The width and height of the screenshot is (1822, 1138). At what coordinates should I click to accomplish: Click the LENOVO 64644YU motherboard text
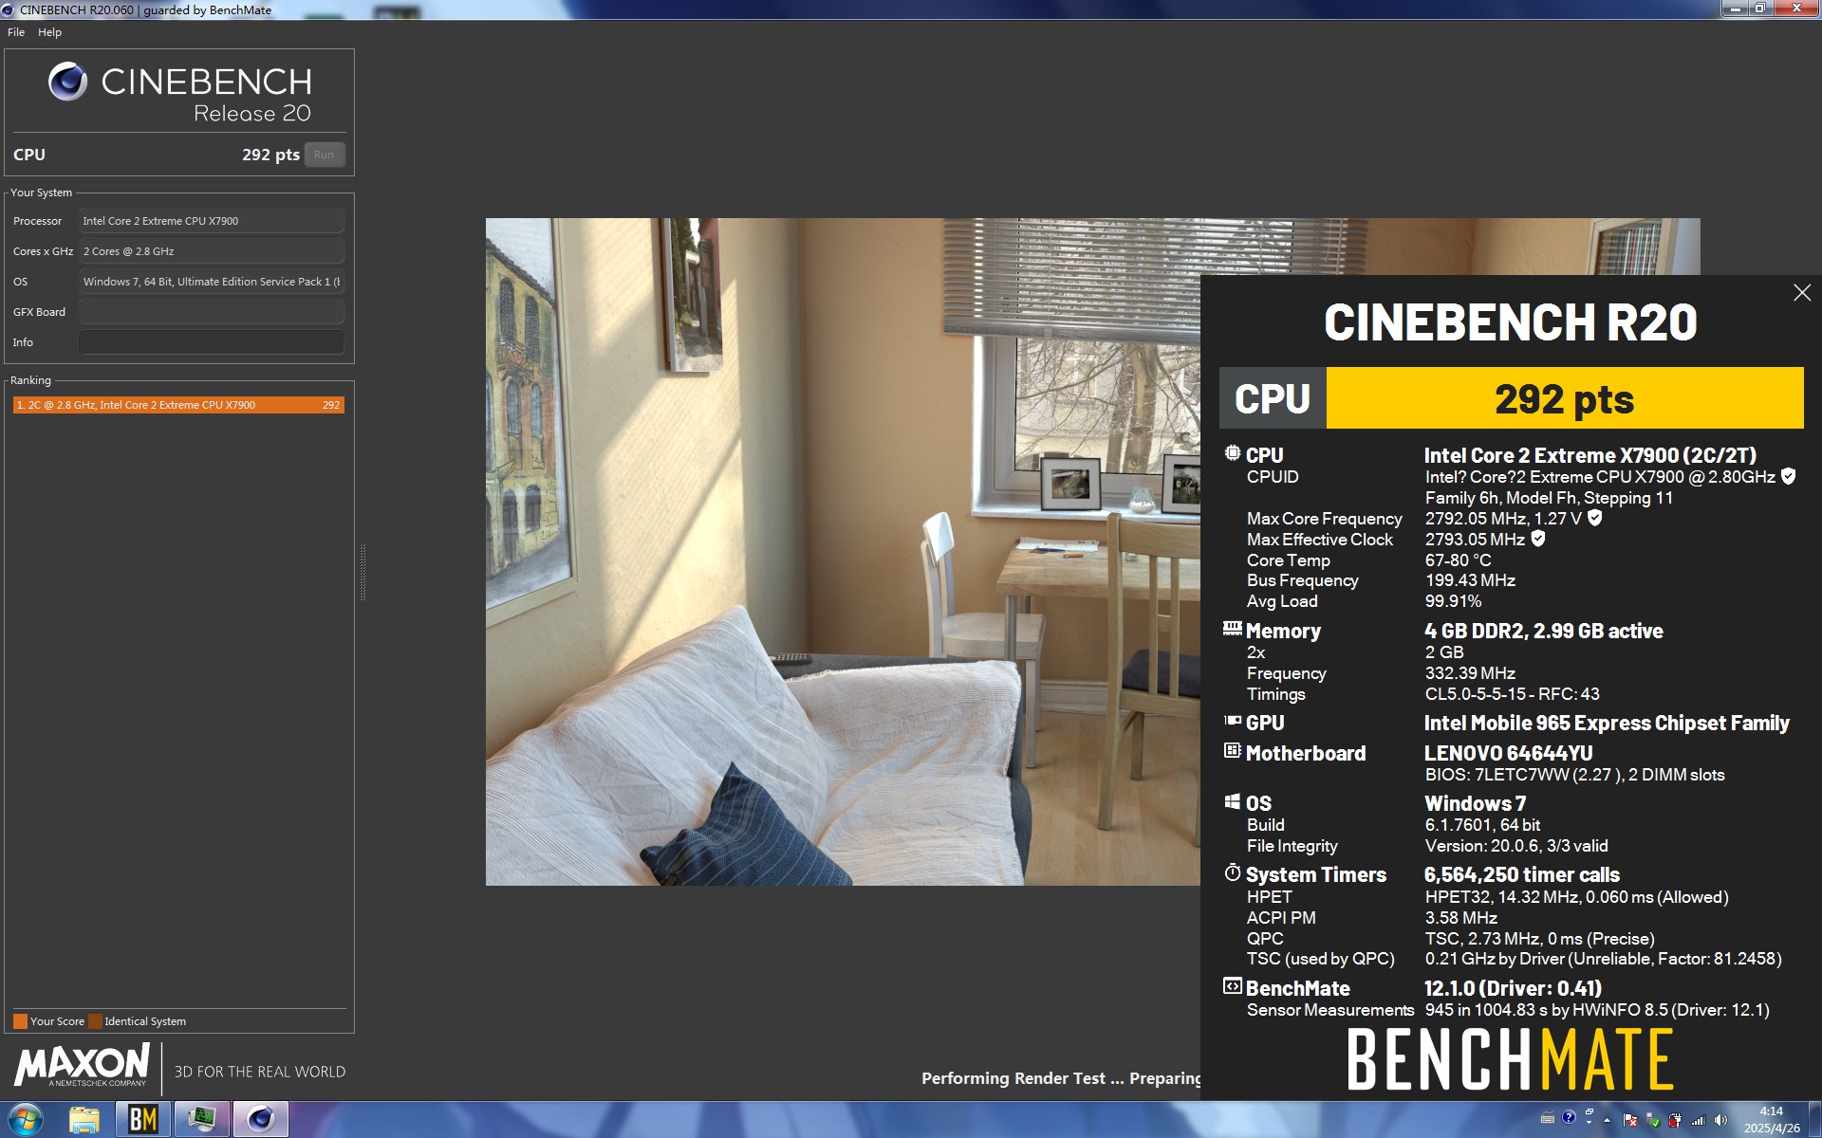1508,753
